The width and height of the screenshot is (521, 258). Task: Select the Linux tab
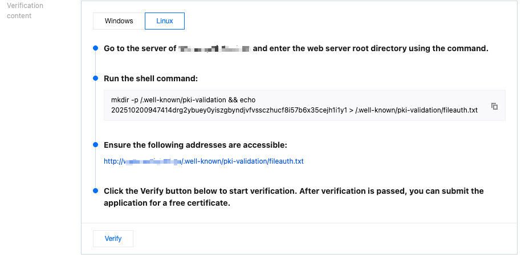pos(164,21)
